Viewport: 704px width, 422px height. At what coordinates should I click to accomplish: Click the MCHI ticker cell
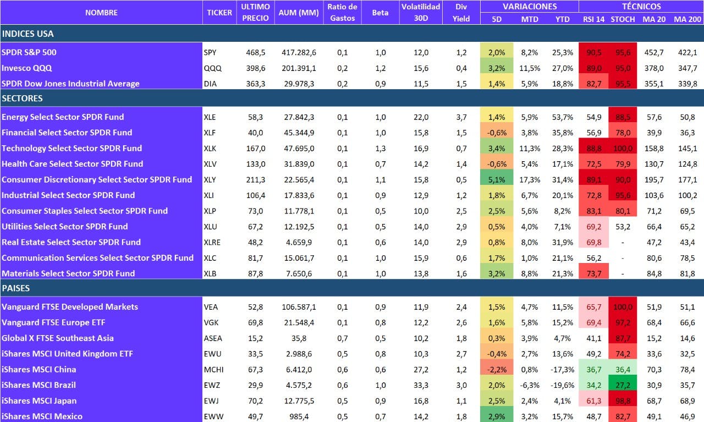point(219,369)
